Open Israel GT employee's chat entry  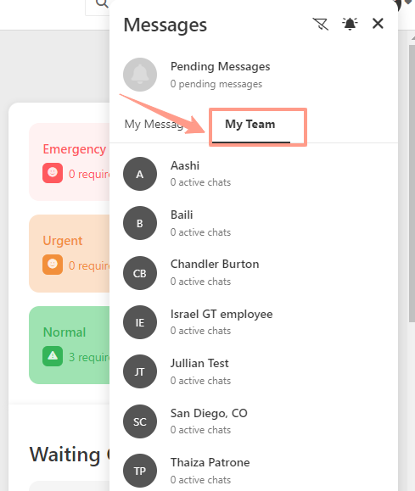point(253,322)
